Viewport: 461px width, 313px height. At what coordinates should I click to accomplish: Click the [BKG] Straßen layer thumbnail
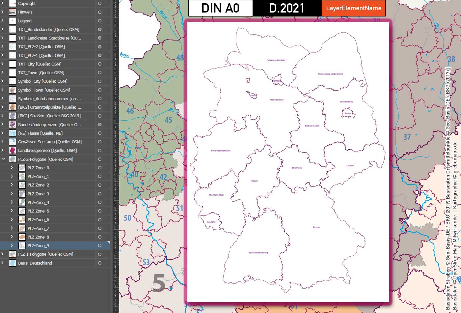[12, 115]
